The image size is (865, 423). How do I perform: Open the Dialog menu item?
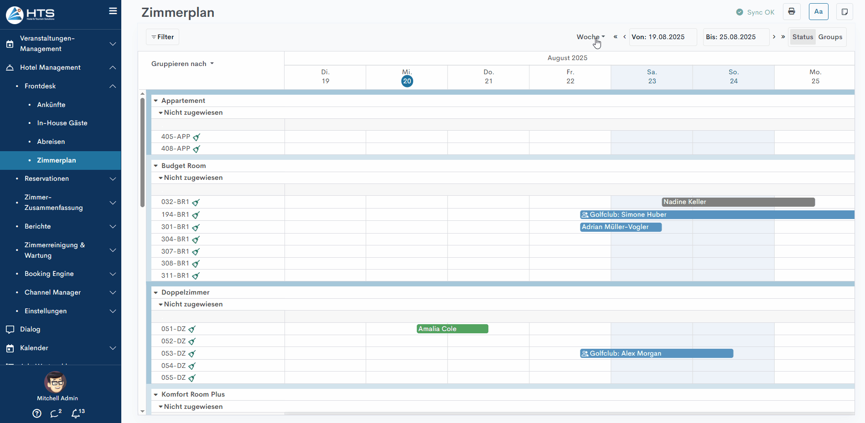coord(30,329)
